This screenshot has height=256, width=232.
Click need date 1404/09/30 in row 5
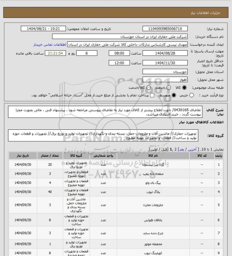click(23, 205)
